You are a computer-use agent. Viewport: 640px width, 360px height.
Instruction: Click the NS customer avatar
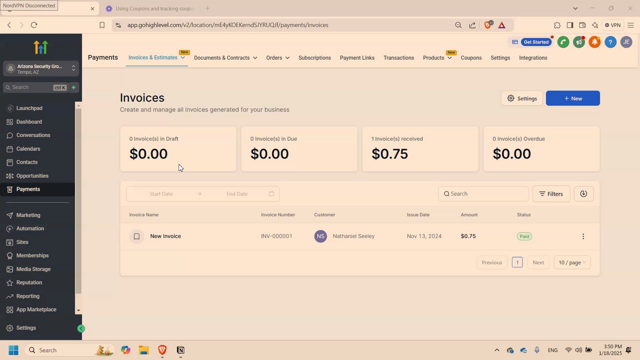click(320, 236)
